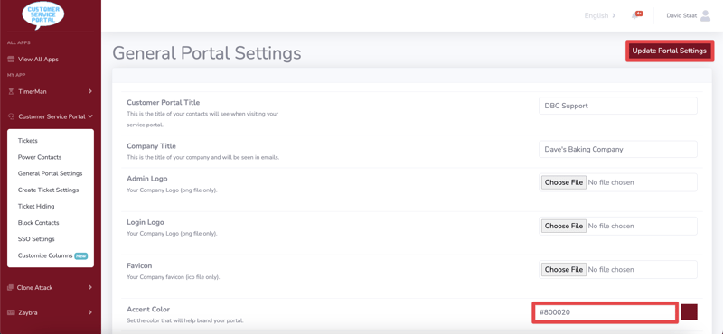The image size is (723, 334).
Task: Click the Favicon label text
Action: tap(139, 265)
